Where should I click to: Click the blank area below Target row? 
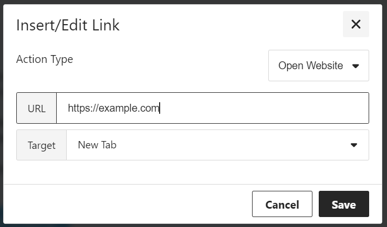[192, 172]
